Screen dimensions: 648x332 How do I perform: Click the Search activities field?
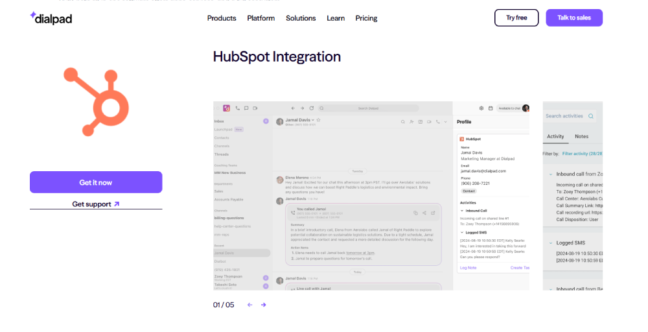pyautogui.click(x=570, y=116)
